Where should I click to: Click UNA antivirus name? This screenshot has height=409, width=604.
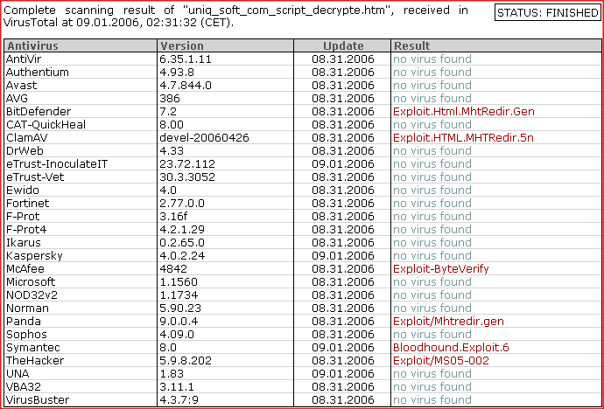18,373
